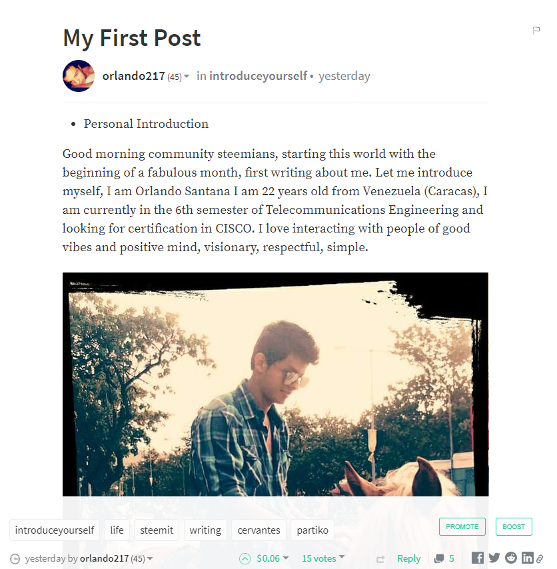Share the post on Twitter

coord(494,558)
